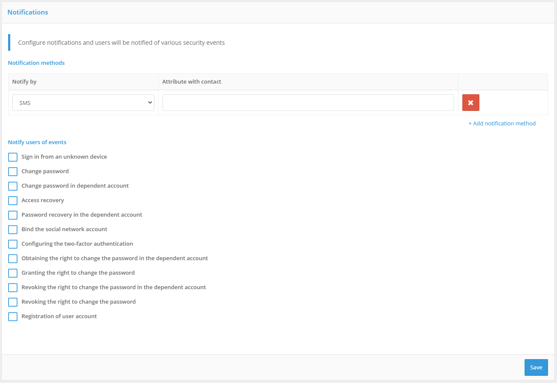The image size is (557, 383).
Task: Check Obtaining the right to change password
Action: tap(13, 258)
